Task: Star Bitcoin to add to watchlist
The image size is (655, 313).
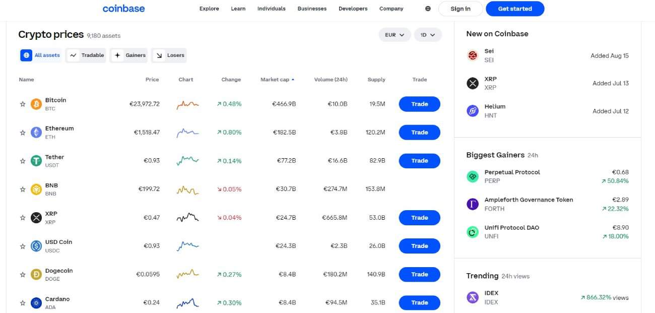Action: (x=23, y=104)
